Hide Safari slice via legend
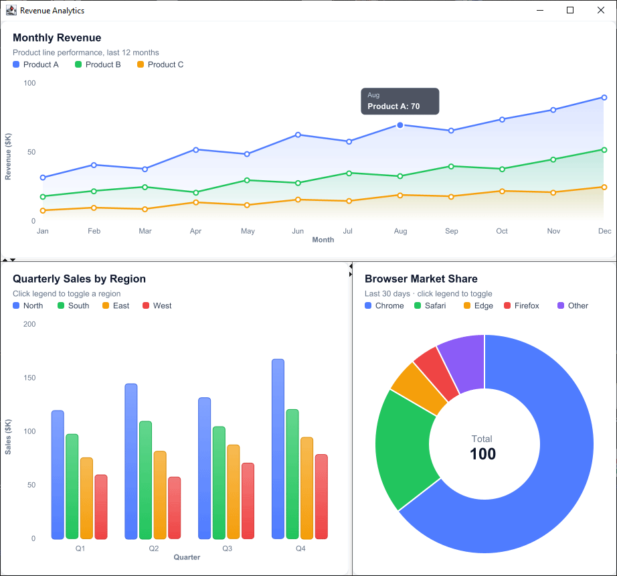 click(x=430, y=305)
